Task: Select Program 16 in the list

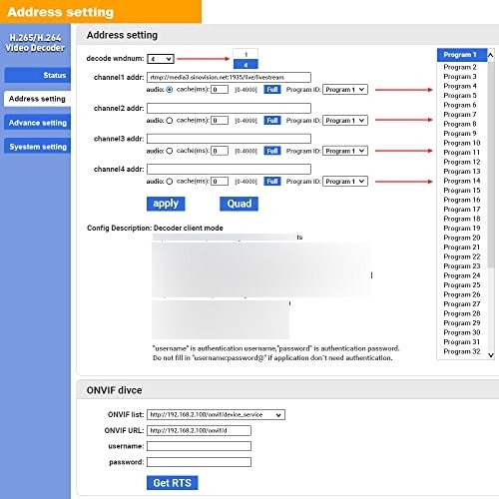Action: click(462, 200)
